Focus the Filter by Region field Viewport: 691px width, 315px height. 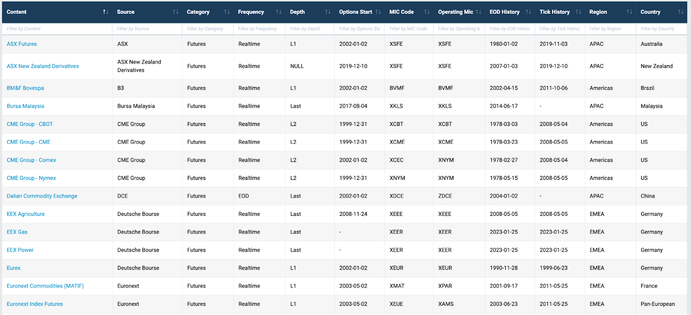(610, 29)
